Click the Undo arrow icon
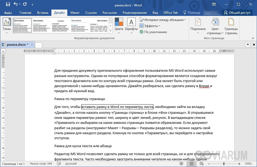Image resolution: width=257 pixels, height=167 pixels. [16, 4]
